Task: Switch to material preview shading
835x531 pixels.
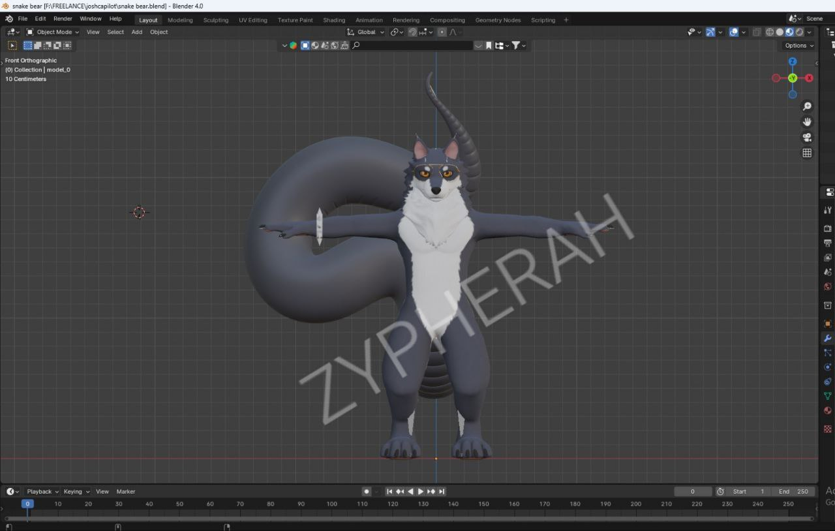Action: click(789, 32)
